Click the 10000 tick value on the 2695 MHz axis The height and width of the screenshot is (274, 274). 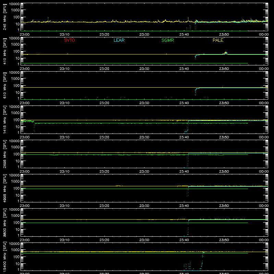tap(14, 141)
